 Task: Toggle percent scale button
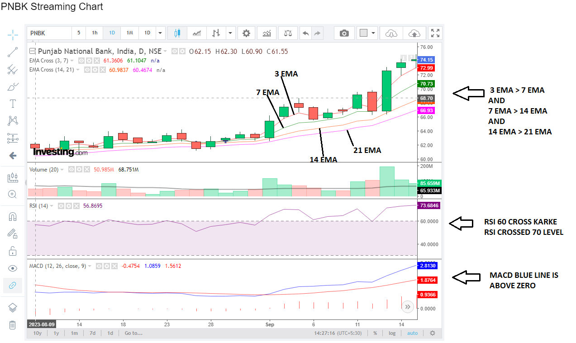click(x=375, y=333)
